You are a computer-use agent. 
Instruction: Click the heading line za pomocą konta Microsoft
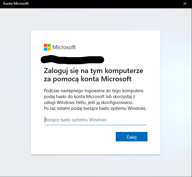point(88,79)
